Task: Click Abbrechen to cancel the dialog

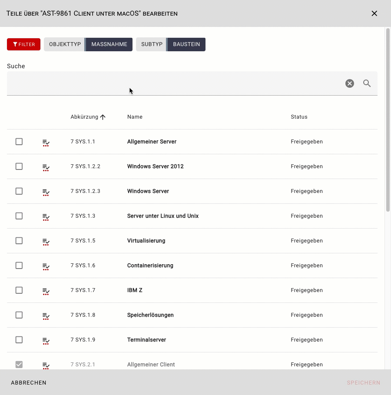Action: coord(29,383)
